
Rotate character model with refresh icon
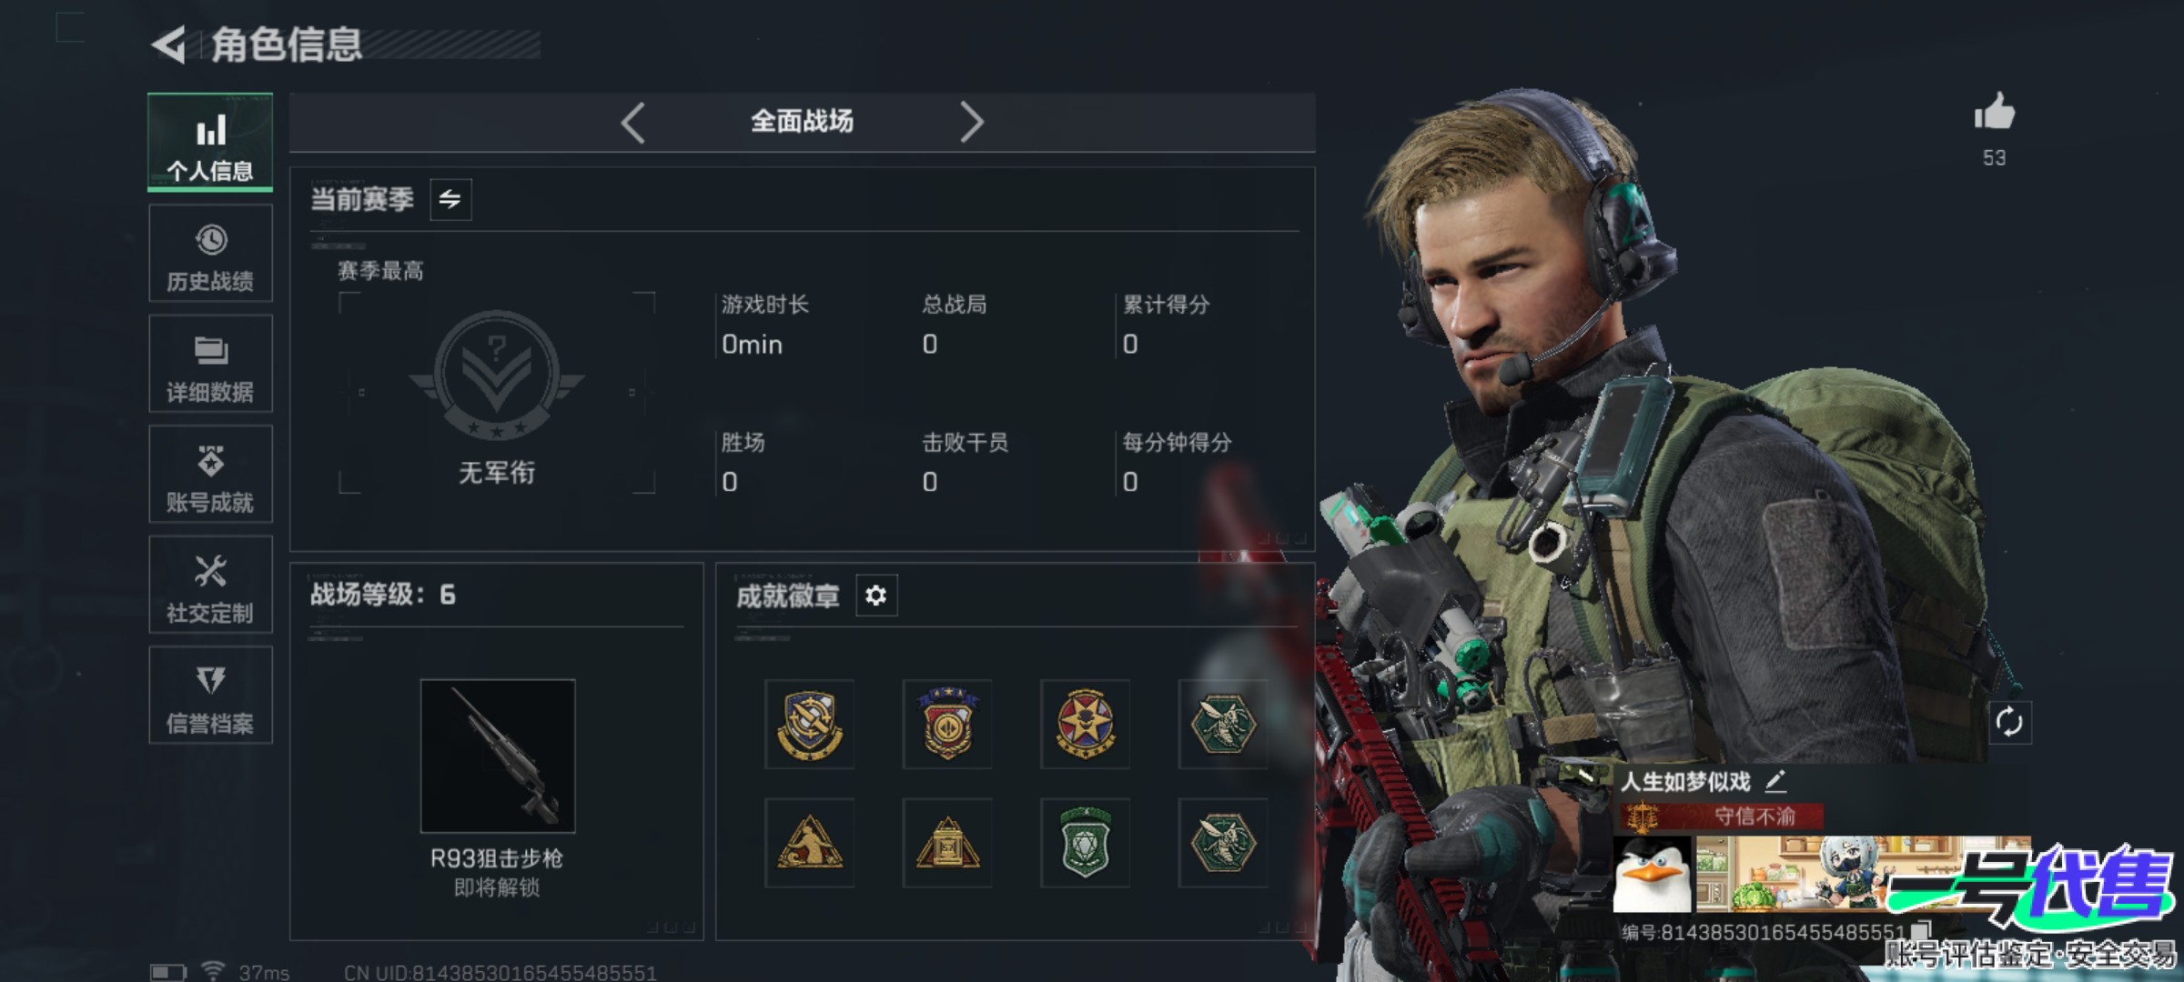(x=2009, y=723)
